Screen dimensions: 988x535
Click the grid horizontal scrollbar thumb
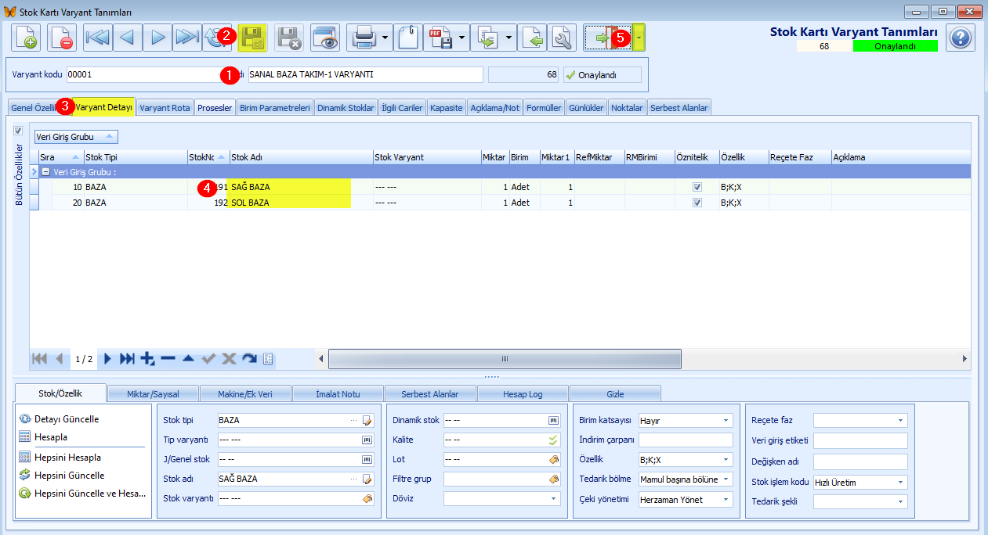click(505, 358)
